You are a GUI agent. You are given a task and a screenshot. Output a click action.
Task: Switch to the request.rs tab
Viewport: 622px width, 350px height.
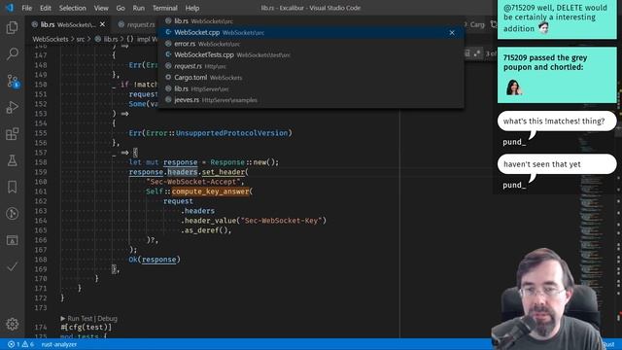(137, 24)
